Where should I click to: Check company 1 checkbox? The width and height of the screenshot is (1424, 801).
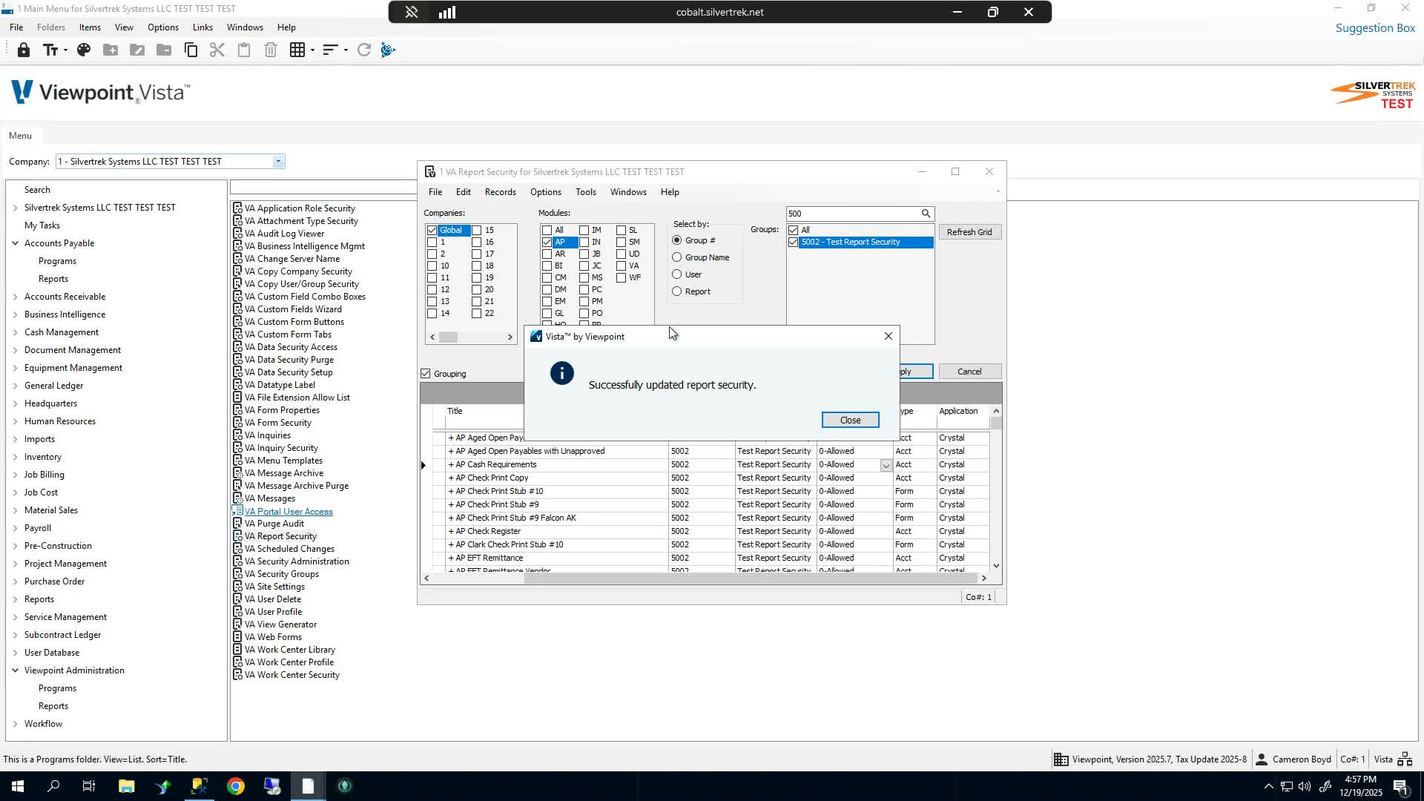point(432,243)
